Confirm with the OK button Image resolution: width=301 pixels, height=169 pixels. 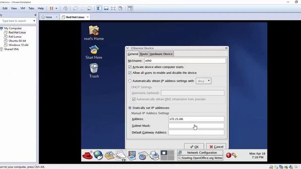(x=194, y=146)
